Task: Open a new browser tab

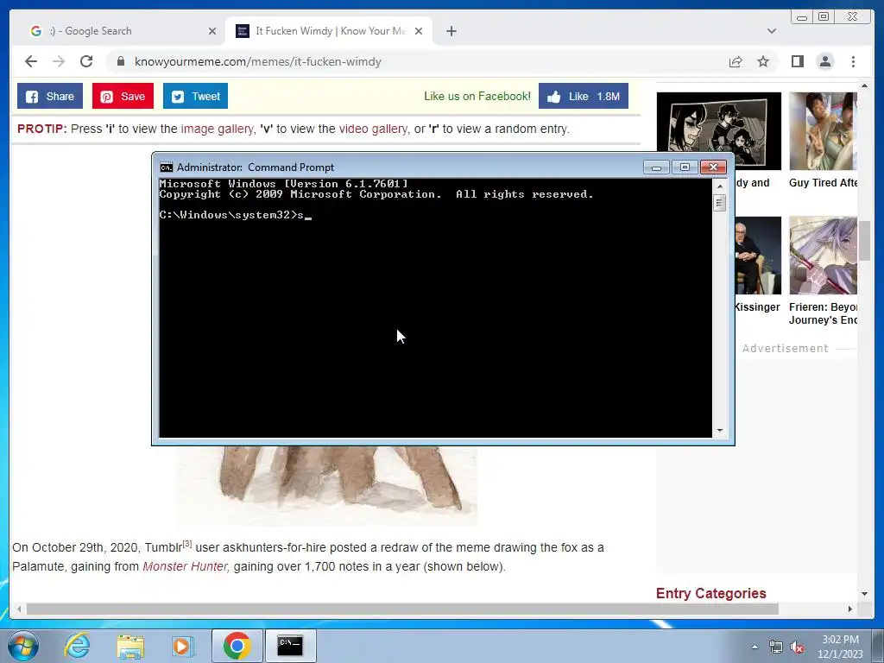Action: pos(451,31)
